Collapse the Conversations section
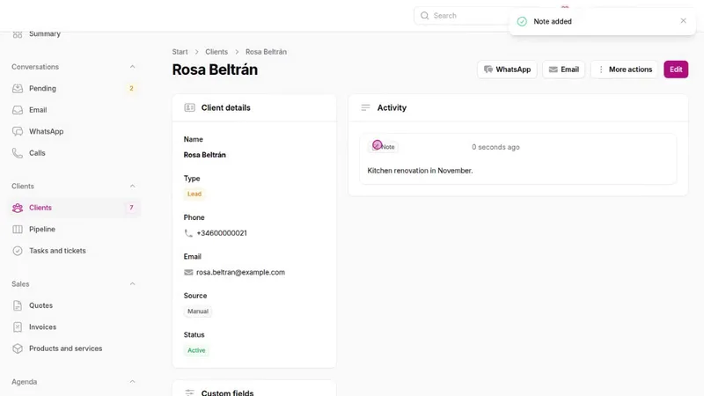Screen dimensions: 704x396 (x=132, y=67)
